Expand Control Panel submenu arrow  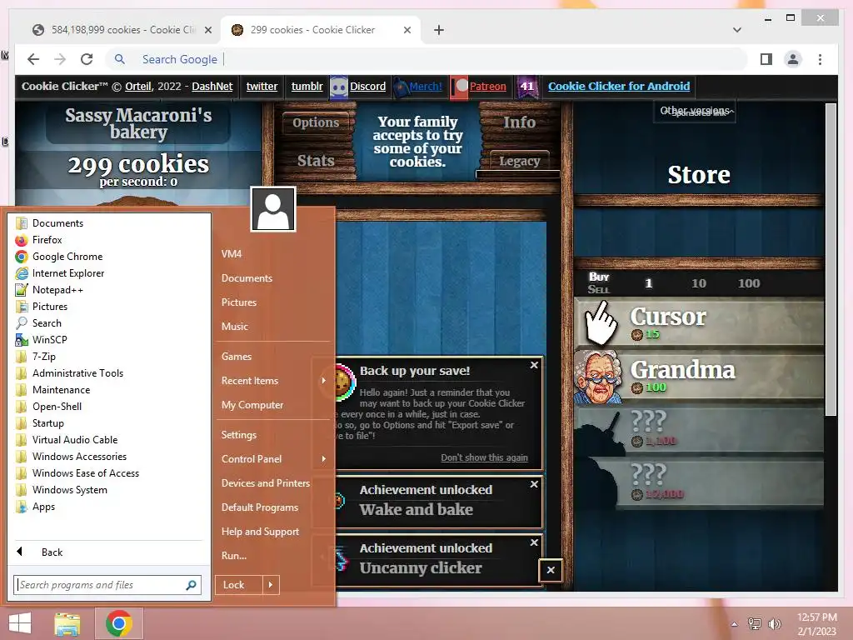point(324,459)
